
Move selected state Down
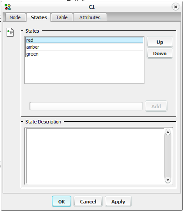tap(160, 53)
